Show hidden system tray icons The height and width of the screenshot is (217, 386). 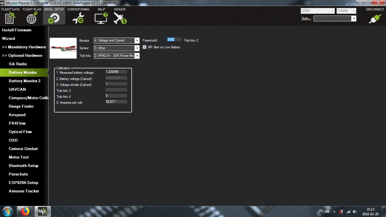[335, 211]
